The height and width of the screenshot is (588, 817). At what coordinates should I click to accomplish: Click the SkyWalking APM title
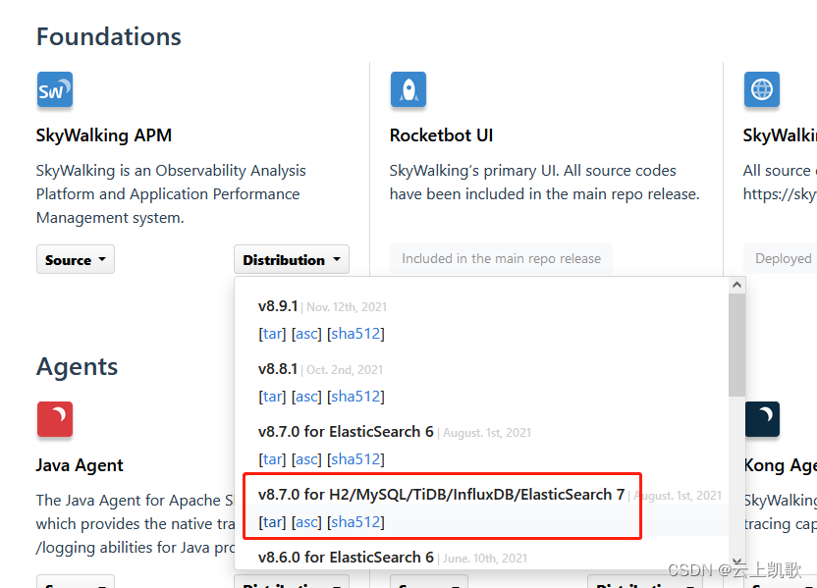click(x=104, y=135)
